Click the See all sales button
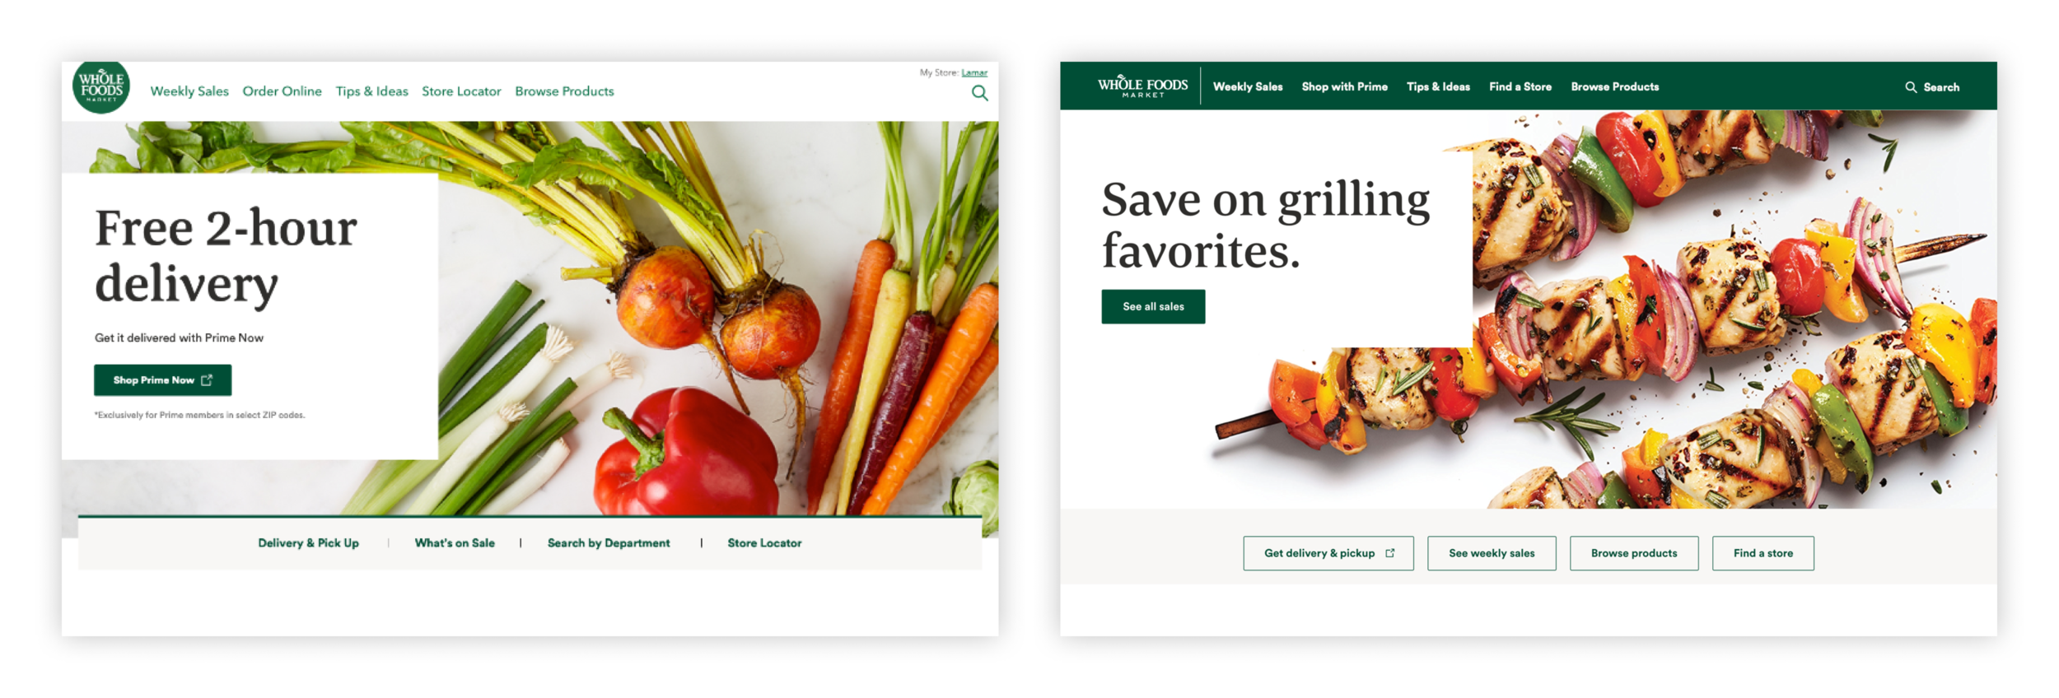The width and height of the screenshot is (2059, 698). point(1153,307)
